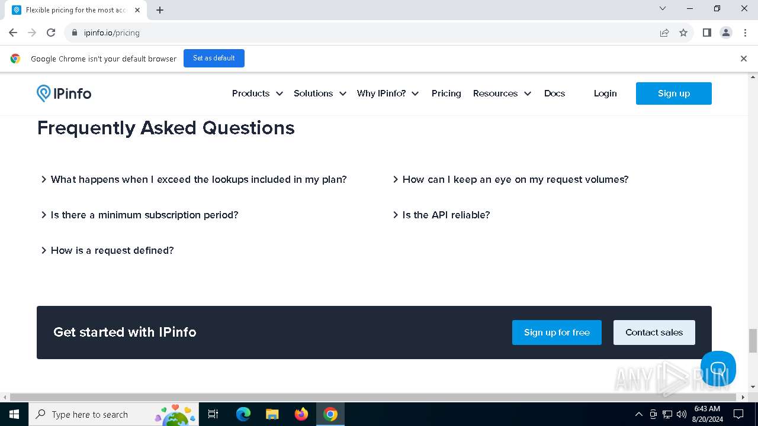Viewport: 758px width, 426px height.
Task: Expand 'How is a request defined?' question
Action: point(107,250)
